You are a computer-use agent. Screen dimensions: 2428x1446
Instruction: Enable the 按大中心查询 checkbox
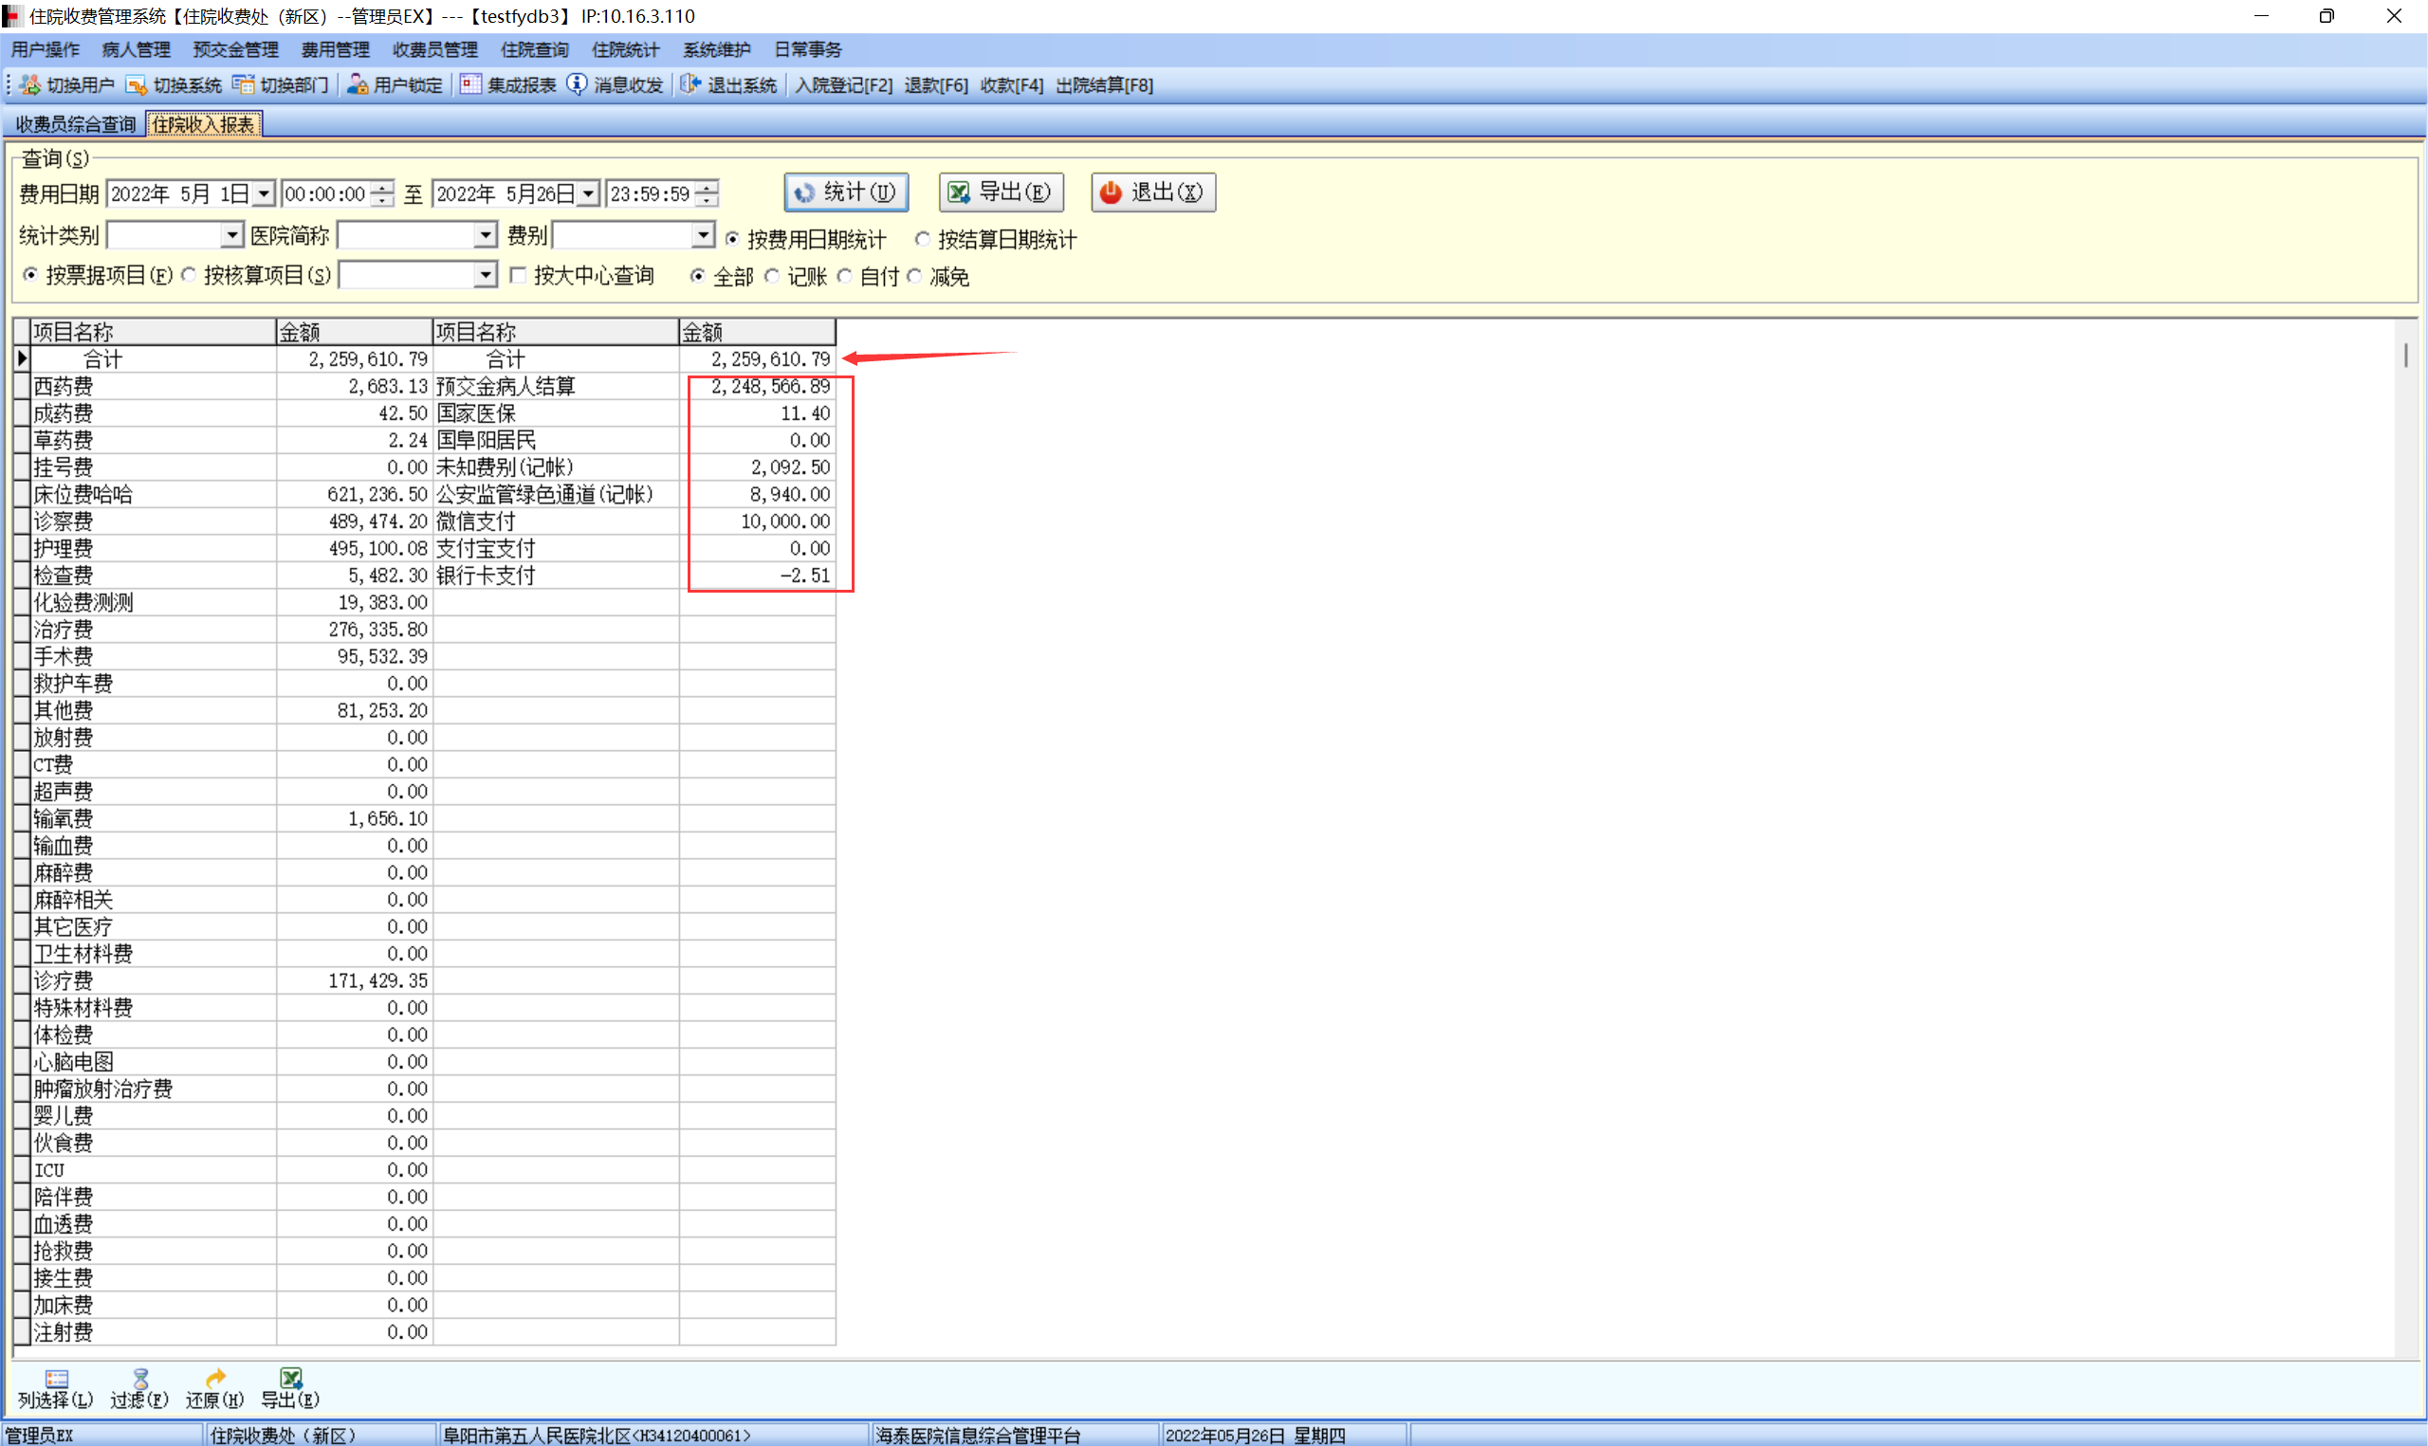[x=519, y=276]
